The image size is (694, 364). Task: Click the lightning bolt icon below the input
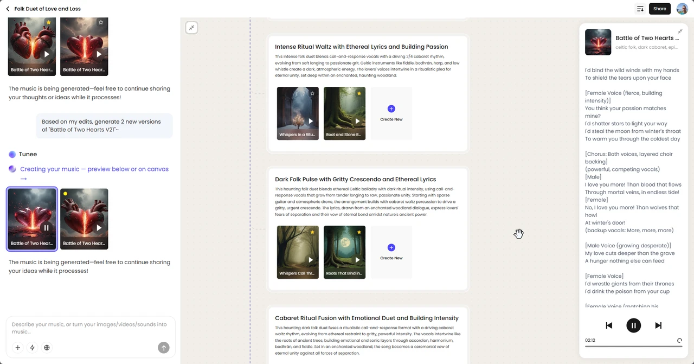(x=33, y=348)
